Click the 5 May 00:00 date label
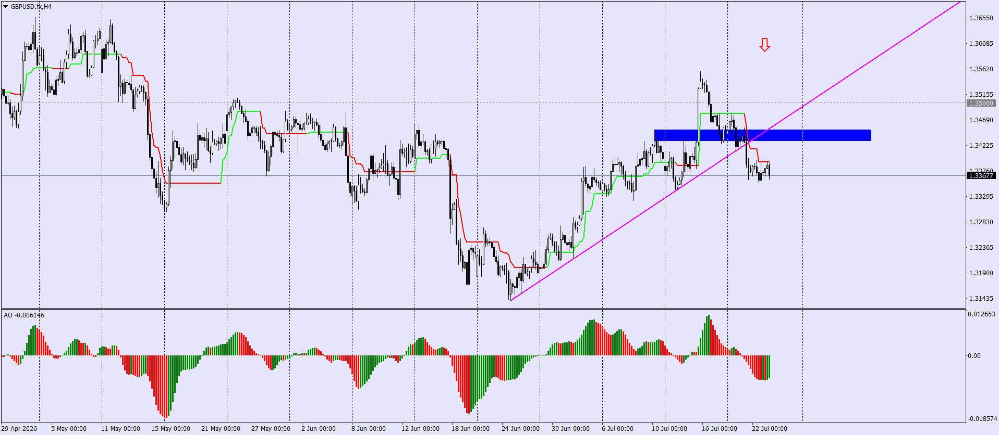Screen dimensions: 999x435 (x=69, y=429)
